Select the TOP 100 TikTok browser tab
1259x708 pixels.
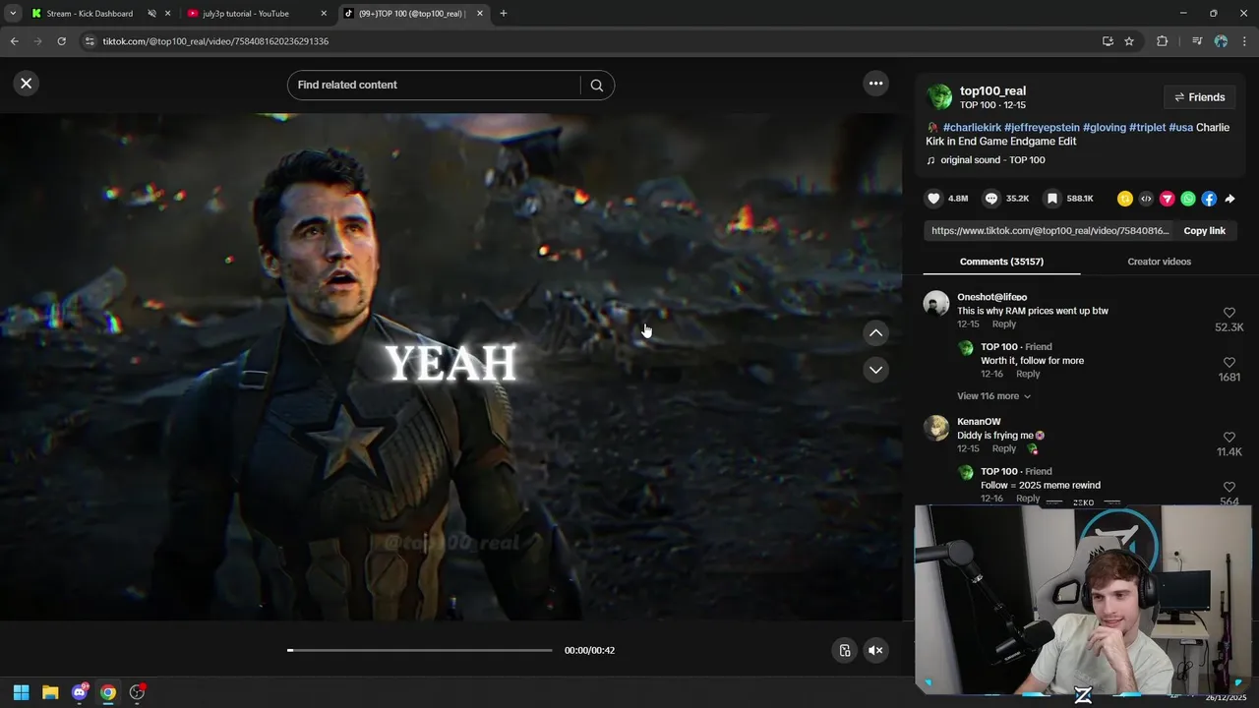411,14
